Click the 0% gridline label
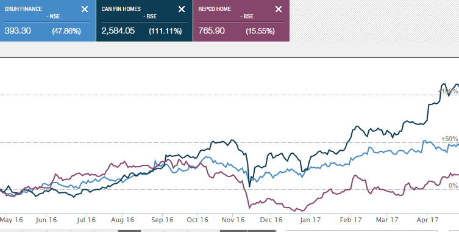This screenshot has height=232, width=459. (x=454, y=186)
